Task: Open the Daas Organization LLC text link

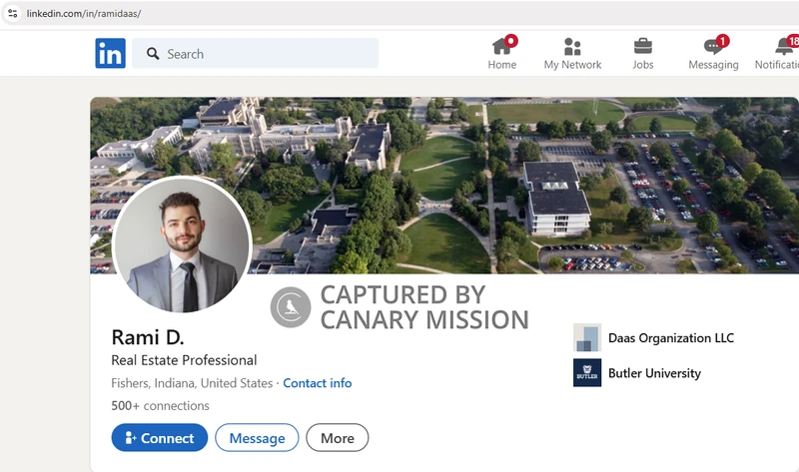Action: click(x=670, y=338)
